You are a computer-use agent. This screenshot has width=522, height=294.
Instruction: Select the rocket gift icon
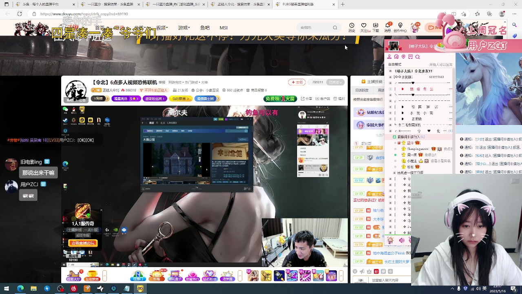[x=279, y=276]
